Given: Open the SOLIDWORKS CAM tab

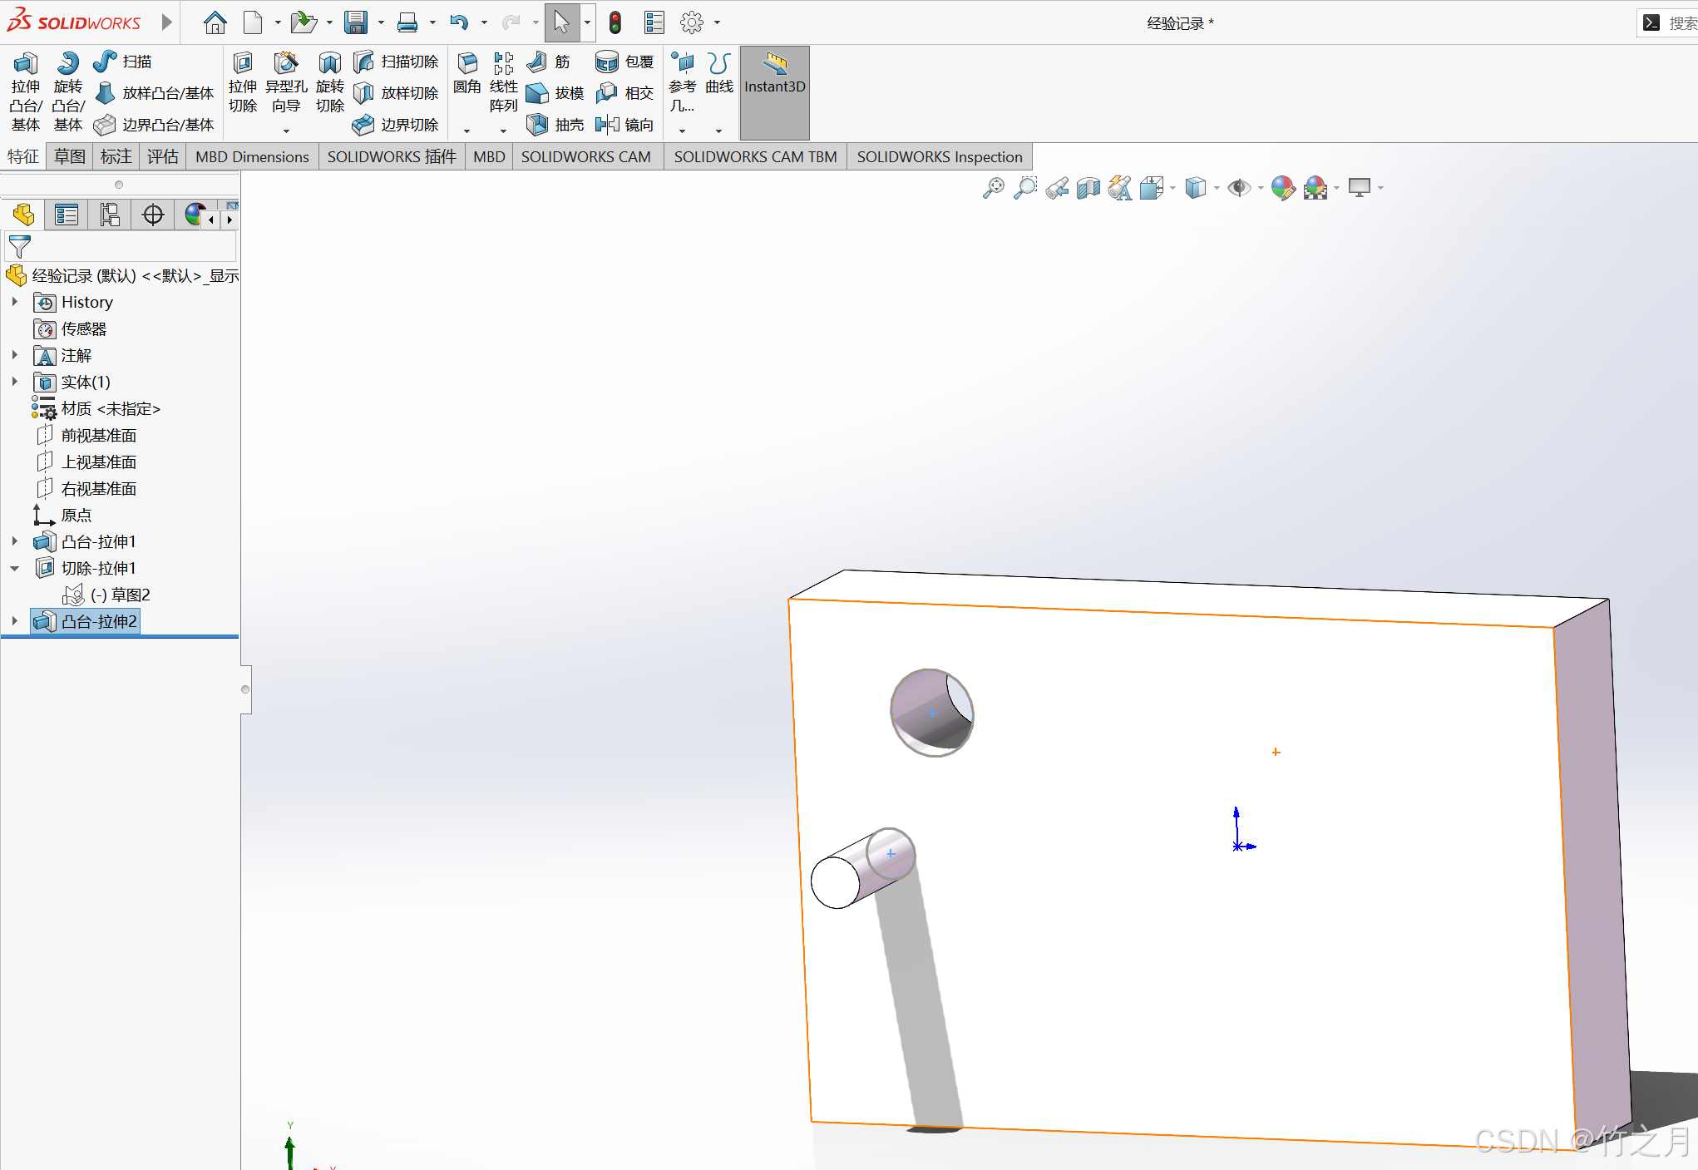Looking at the screenshot, I should click(x=585, y=156).
